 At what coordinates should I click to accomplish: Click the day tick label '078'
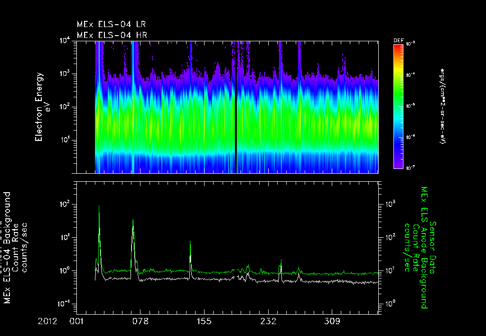pos(140,321)
